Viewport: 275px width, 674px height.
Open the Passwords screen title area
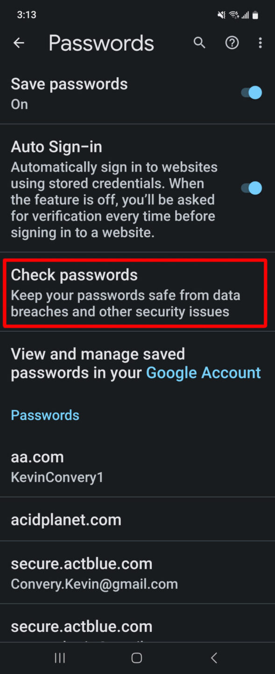(101, 43)
